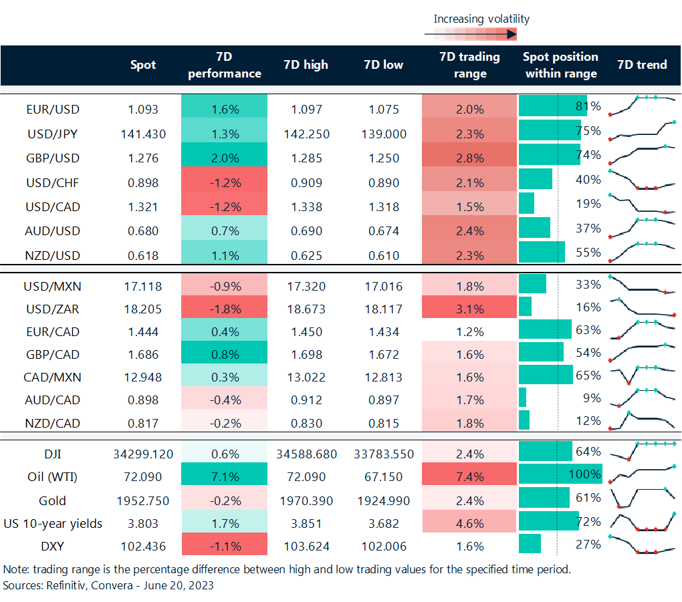Click the DXY trend sparkline

(x=642, y=545)
